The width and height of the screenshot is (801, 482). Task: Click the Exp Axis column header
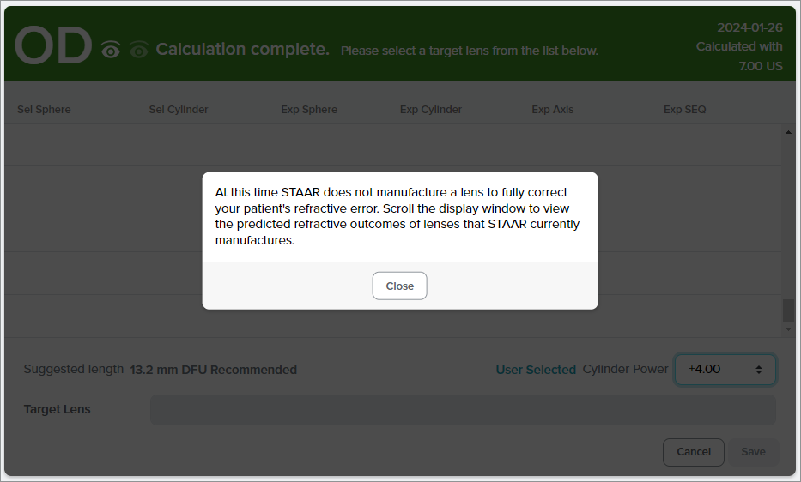click(553, 110)
